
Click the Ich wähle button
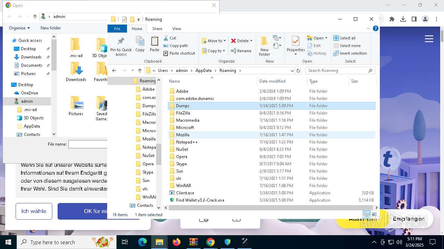[x=34, y=211]
